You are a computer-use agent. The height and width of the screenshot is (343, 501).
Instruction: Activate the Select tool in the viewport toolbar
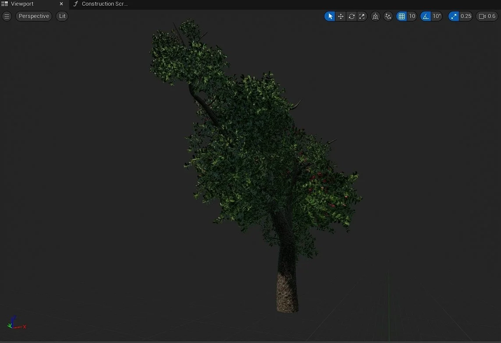click(330, 16)
